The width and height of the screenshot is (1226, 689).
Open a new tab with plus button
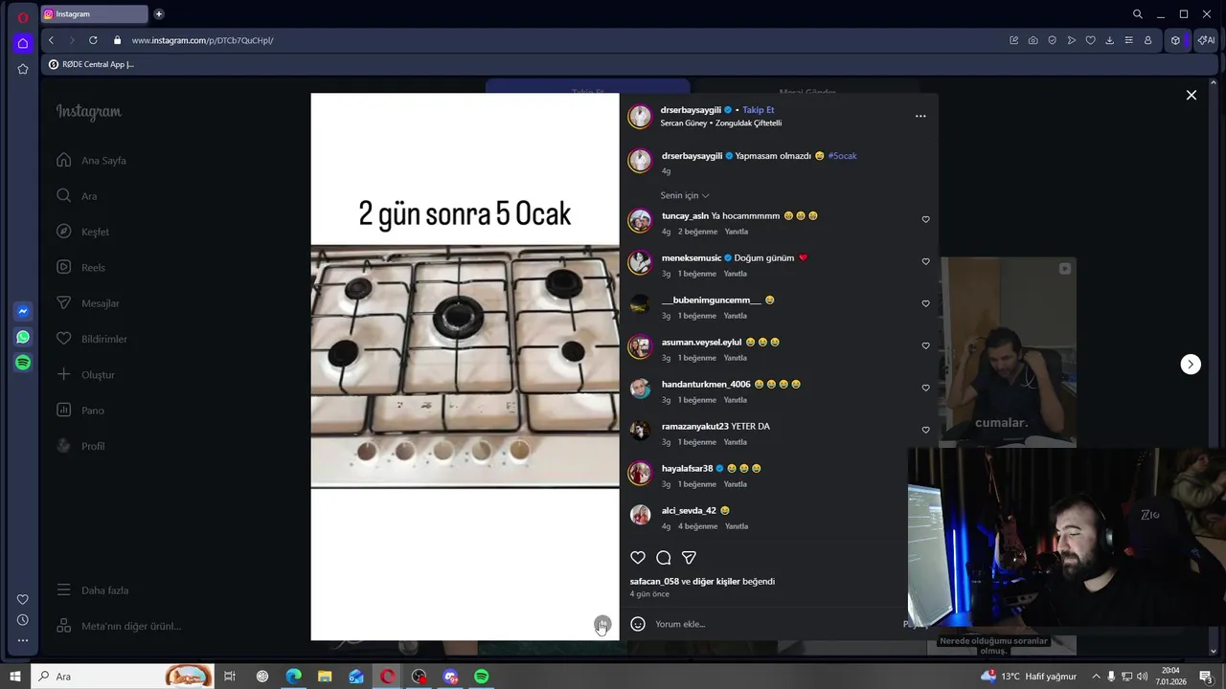pyautogui.click(x=159, y=14)
